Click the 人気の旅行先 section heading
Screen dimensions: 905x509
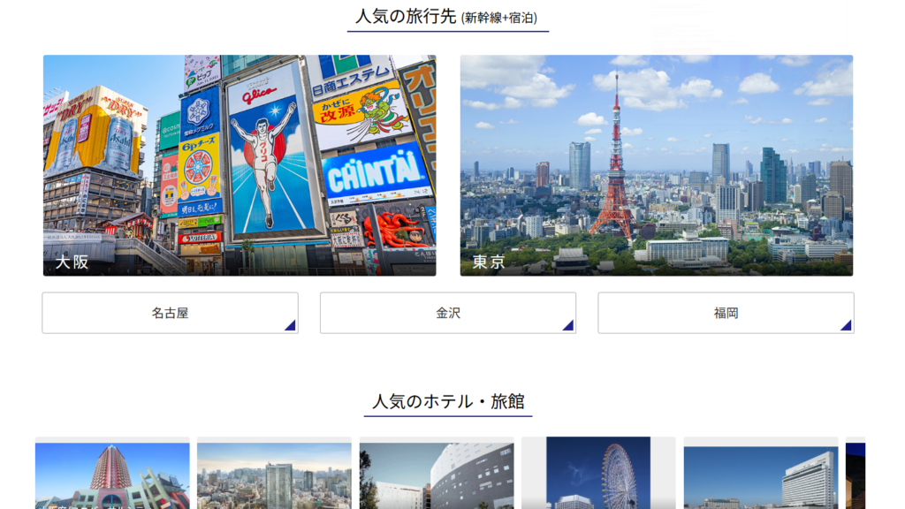pyautogui.click(x=406, y=17)
